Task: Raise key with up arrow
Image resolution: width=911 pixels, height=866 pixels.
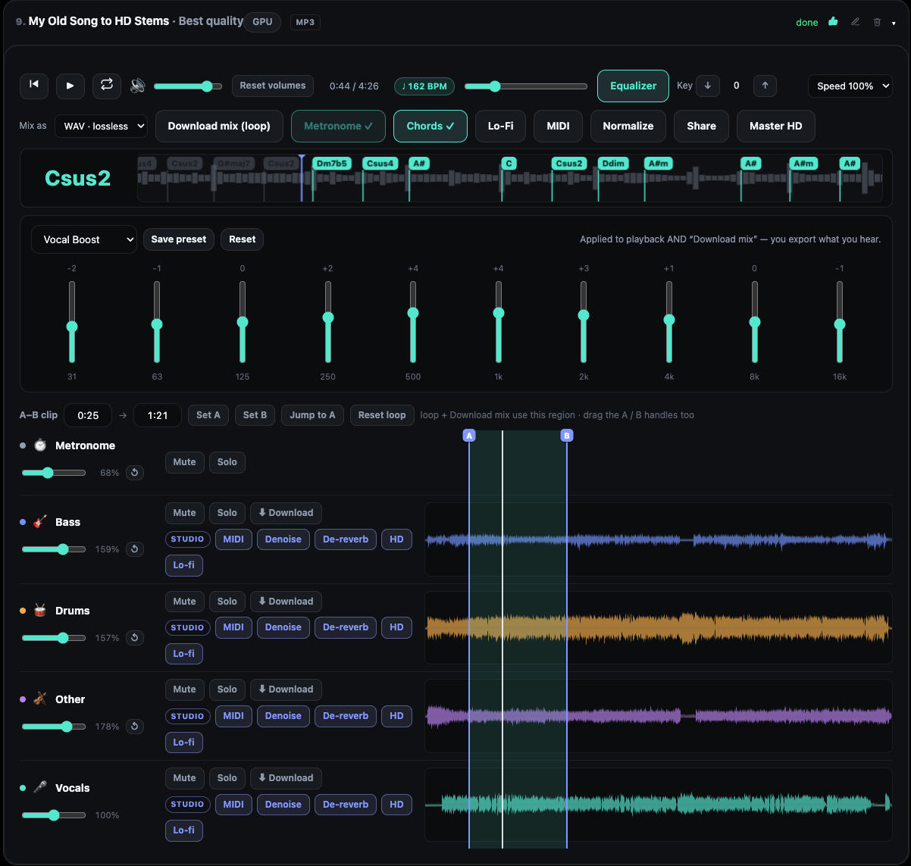Action: point(765,86)
